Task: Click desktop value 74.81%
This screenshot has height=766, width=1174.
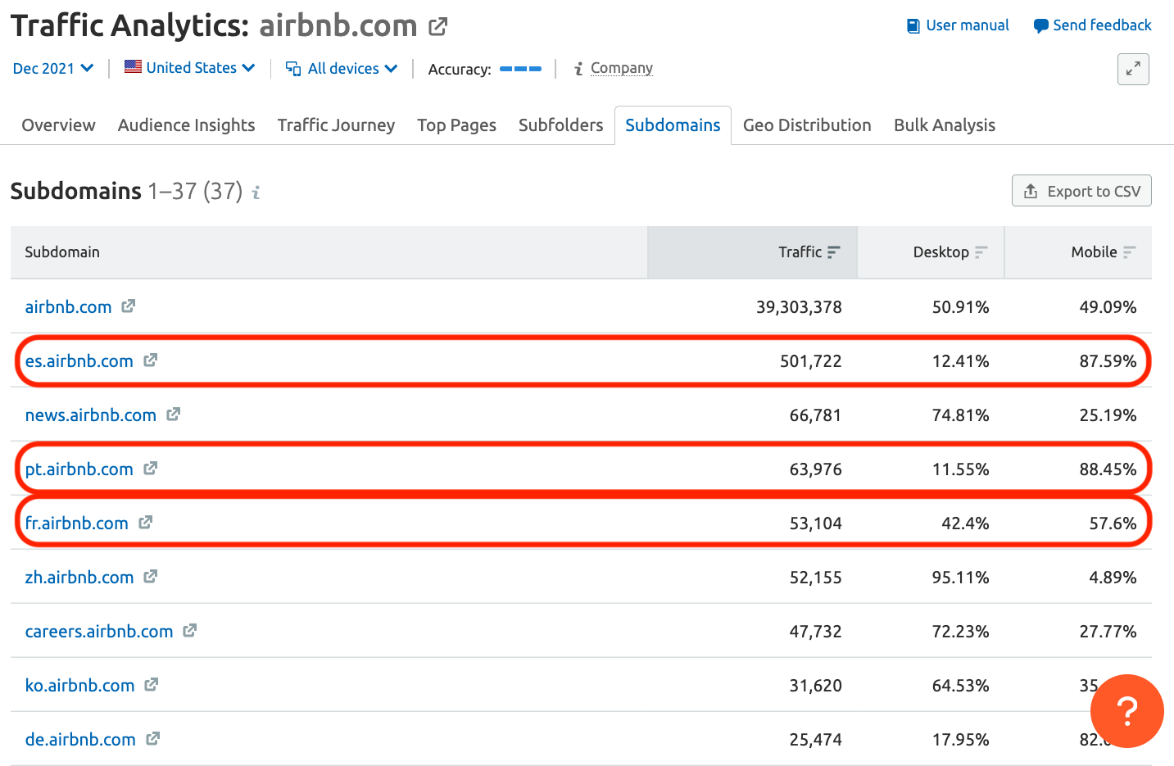Action: [960, 415]
